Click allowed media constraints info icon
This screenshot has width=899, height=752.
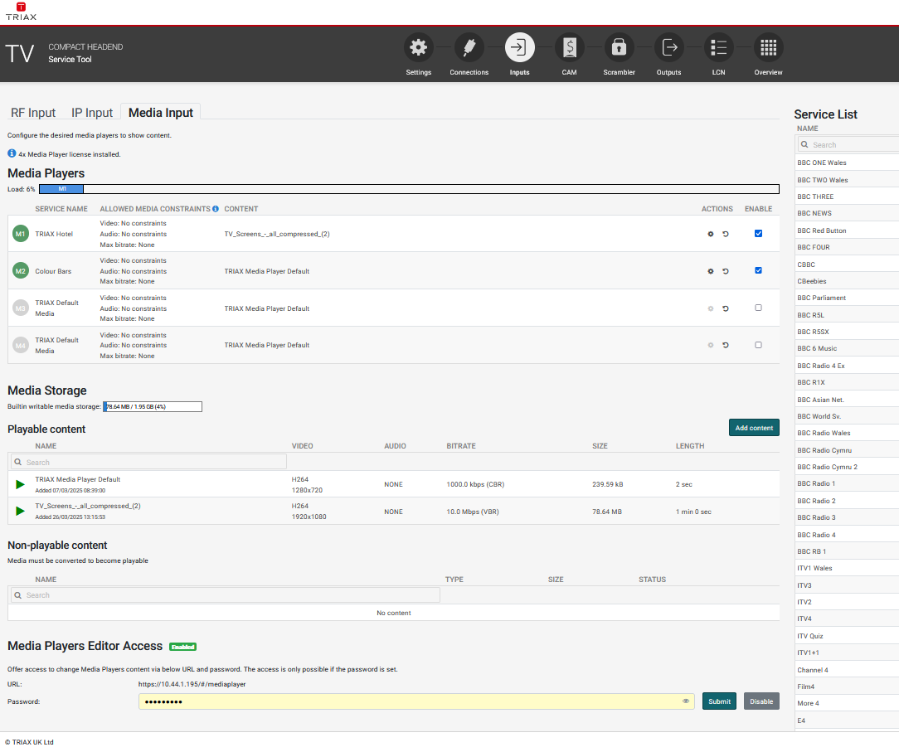point(216,209)
